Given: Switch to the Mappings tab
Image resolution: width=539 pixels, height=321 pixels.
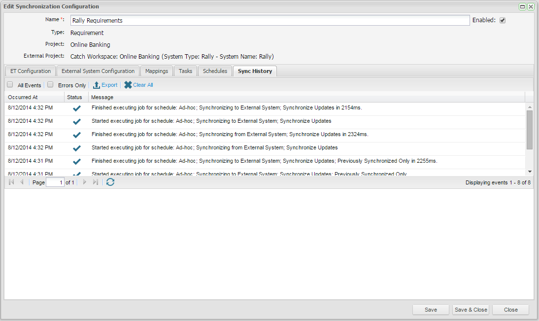Looking at the screenshot, I should pyautogui.click(x=157, y=71).
